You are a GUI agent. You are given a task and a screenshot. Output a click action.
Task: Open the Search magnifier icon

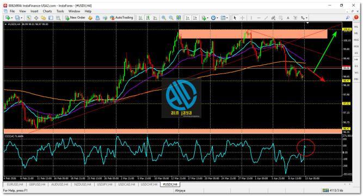point(347,17)
